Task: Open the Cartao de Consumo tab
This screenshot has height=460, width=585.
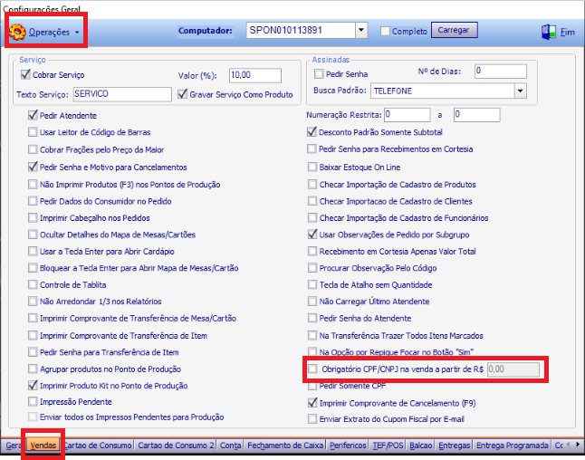Action: (98, 446)
